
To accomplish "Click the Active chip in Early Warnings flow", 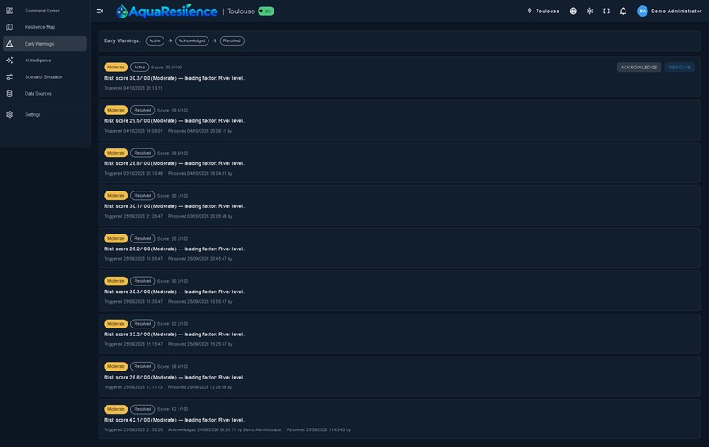I will tap(155, 40).
